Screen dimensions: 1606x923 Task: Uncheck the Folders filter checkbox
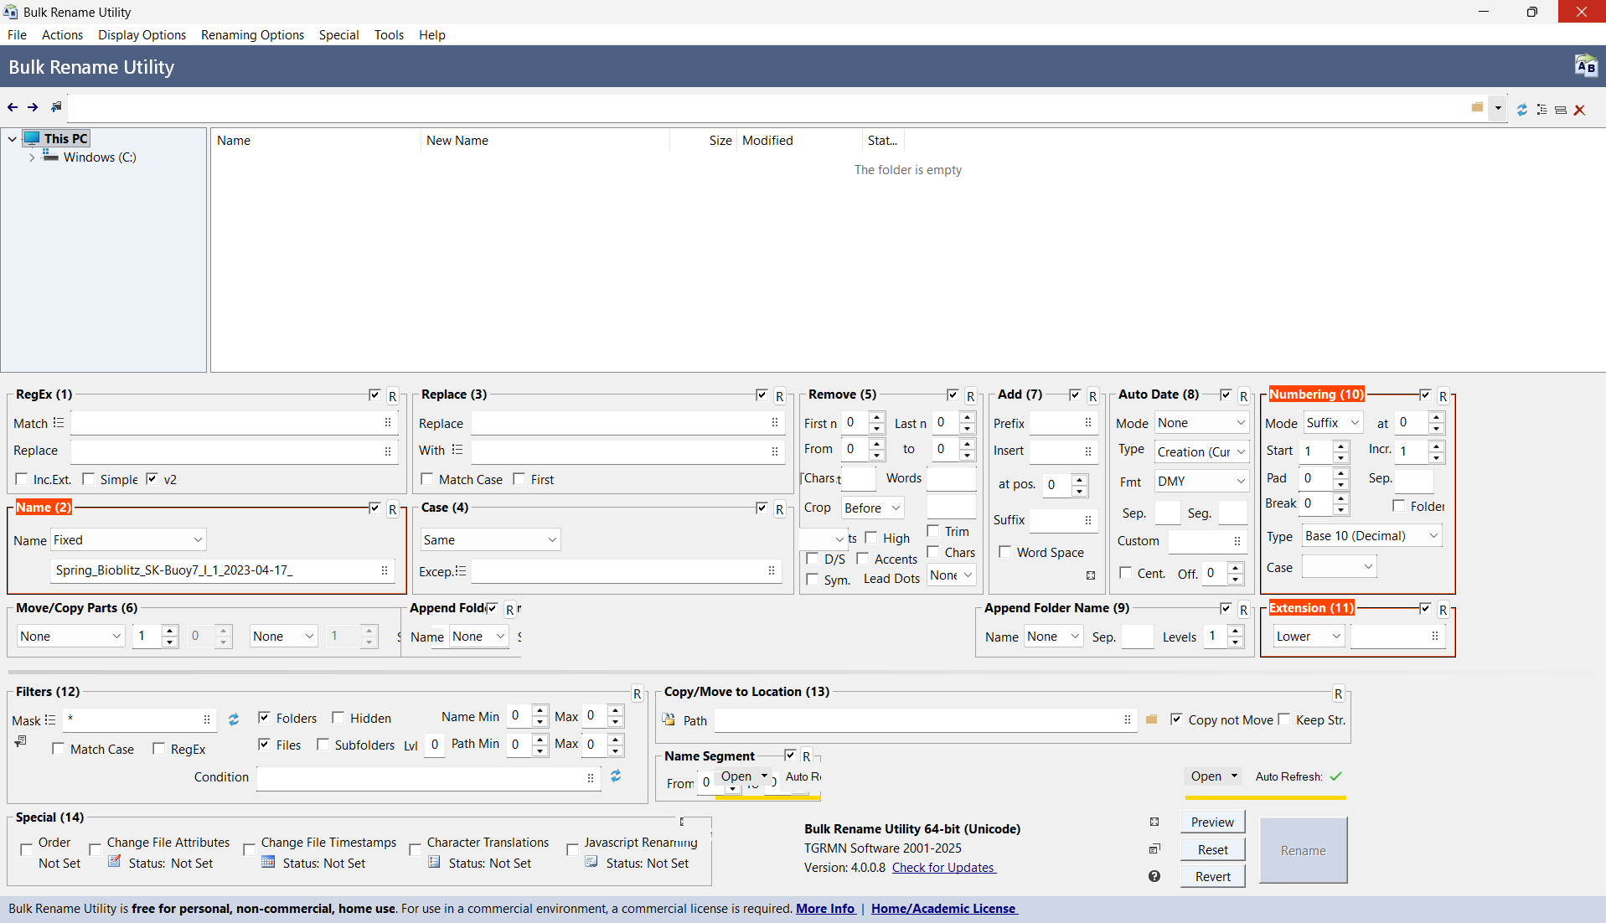pos(264,718)
